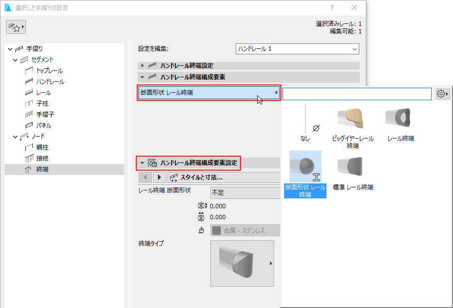Click the ハンドレール終端設定 panel icon
Viewport: 453px width, 308px height.
[x=152, y=66]
